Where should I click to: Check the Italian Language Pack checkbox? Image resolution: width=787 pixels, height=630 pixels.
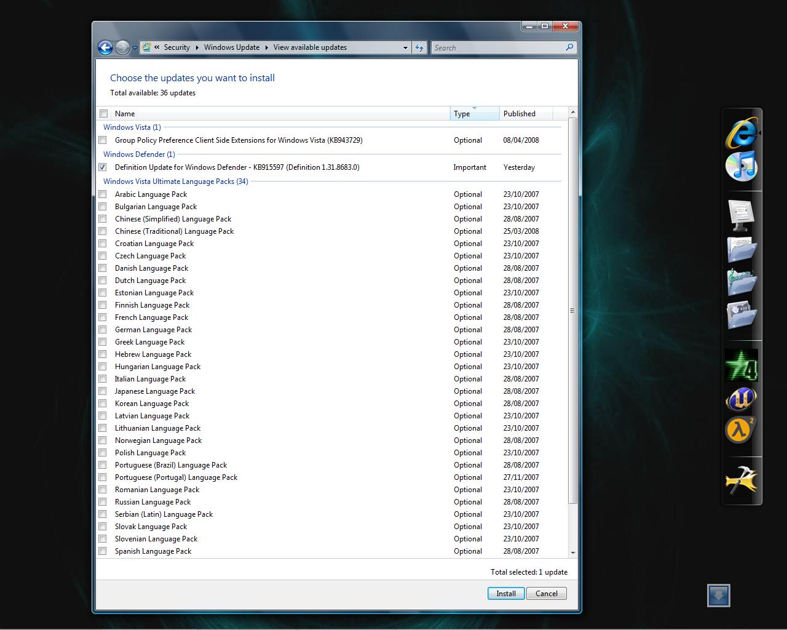tap(103, 379)
